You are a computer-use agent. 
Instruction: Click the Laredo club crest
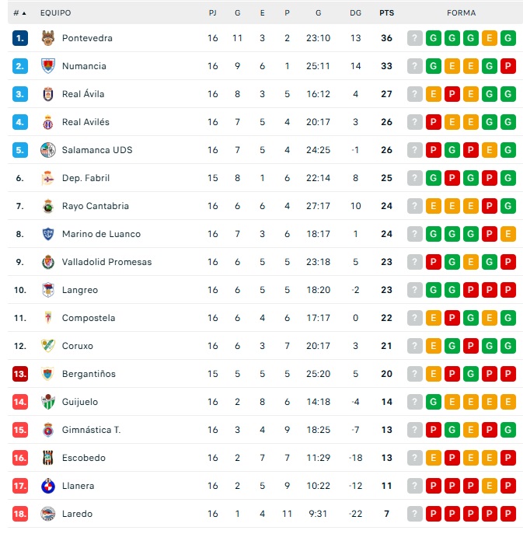48,514
